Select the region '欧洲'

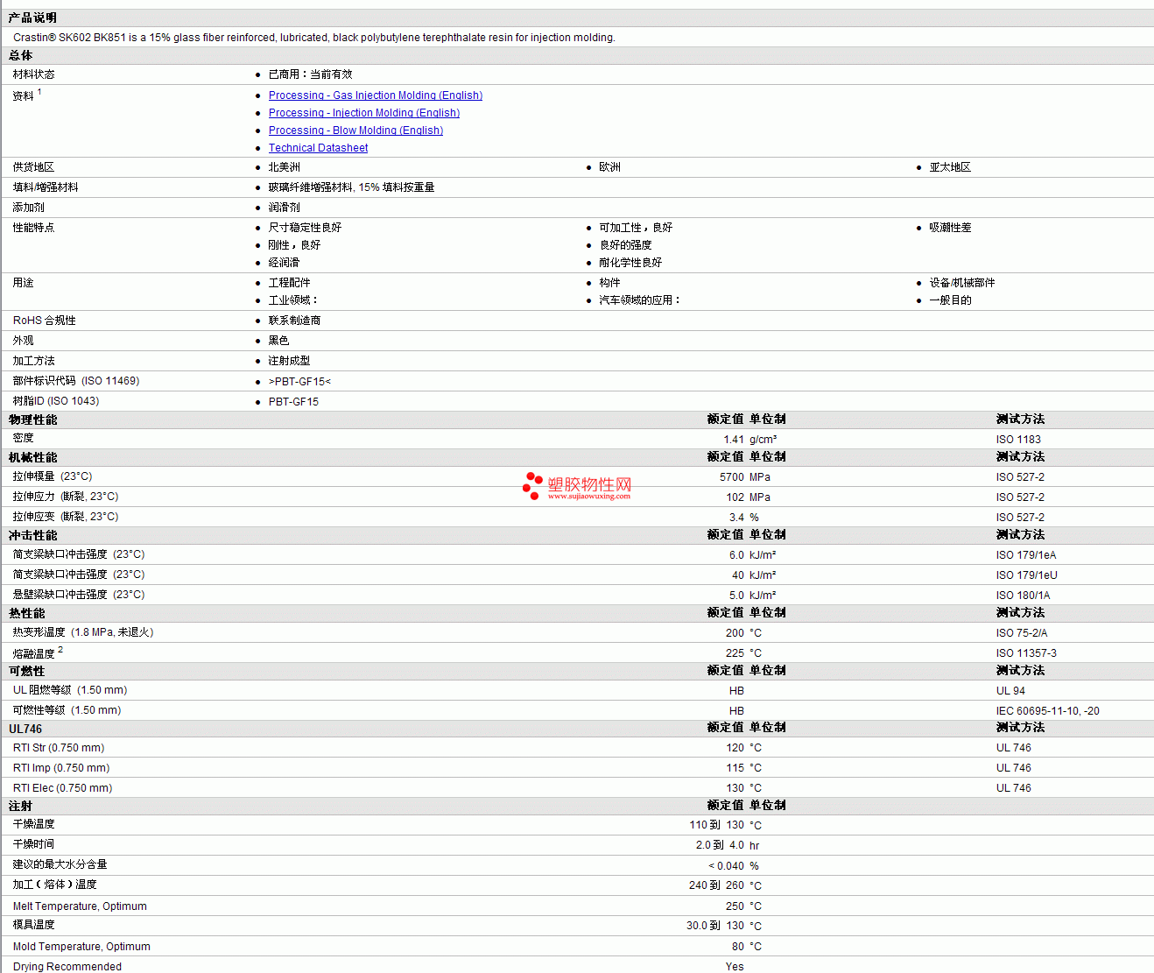[609, 167]
